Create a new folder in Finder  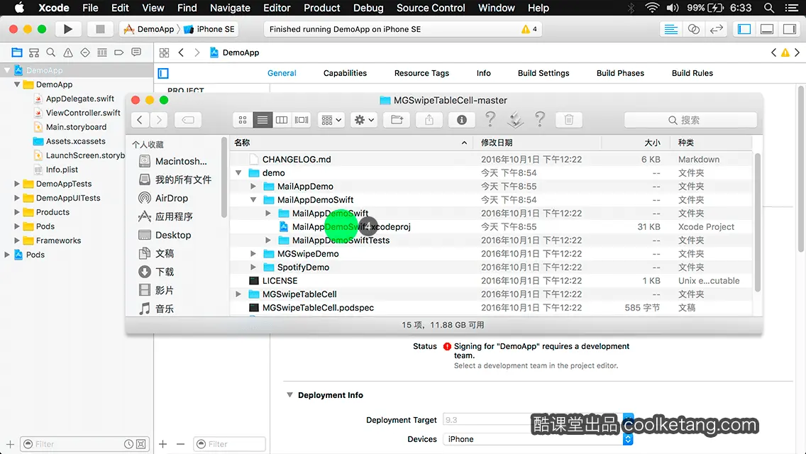coord(397,120)
